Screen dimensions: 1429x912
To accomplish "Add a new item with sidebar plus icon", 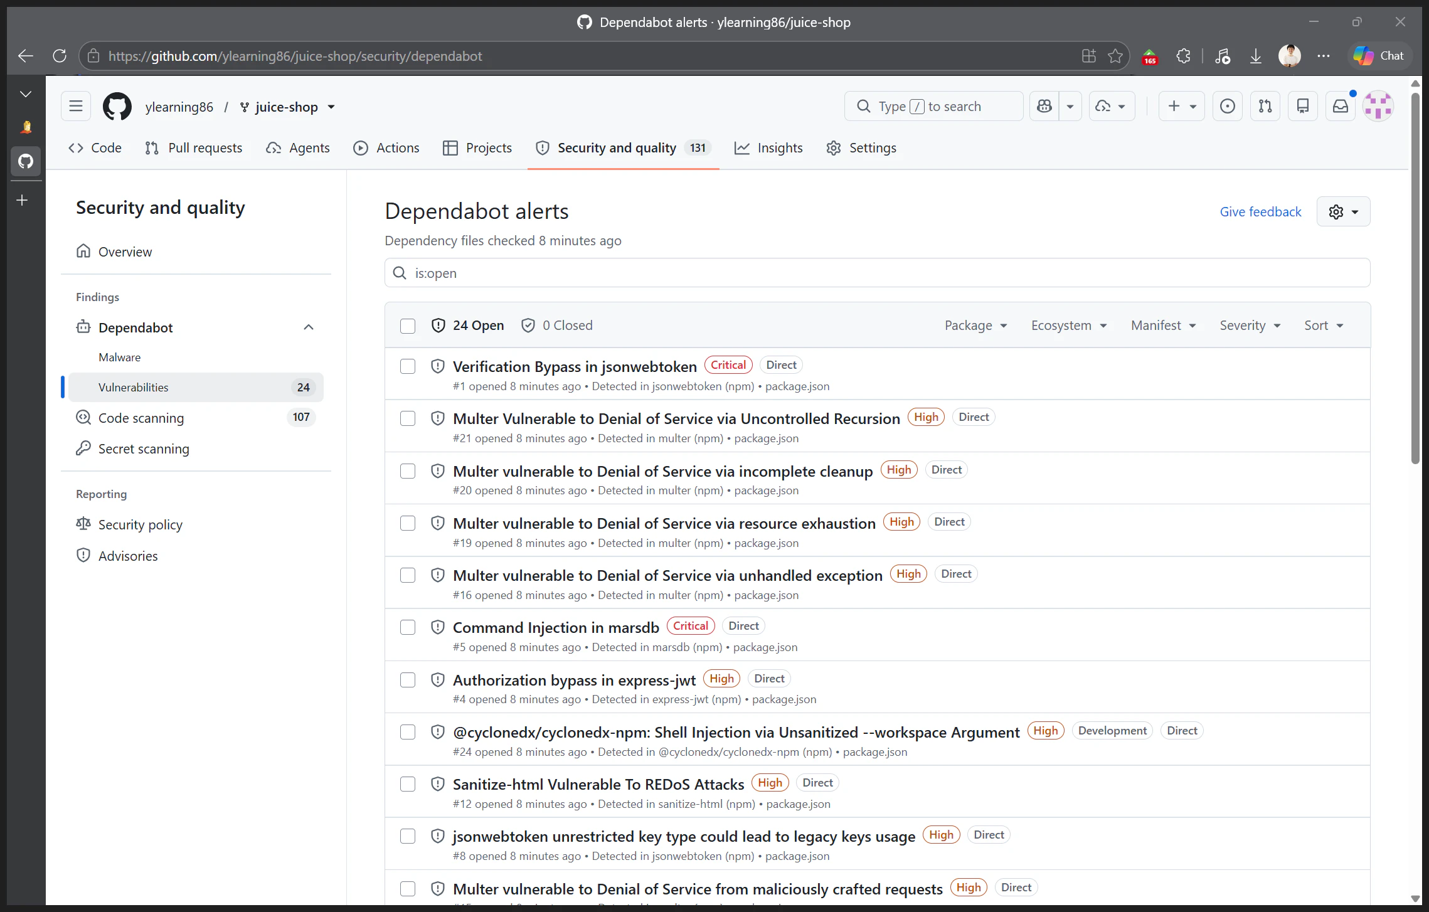I will 22,200.
